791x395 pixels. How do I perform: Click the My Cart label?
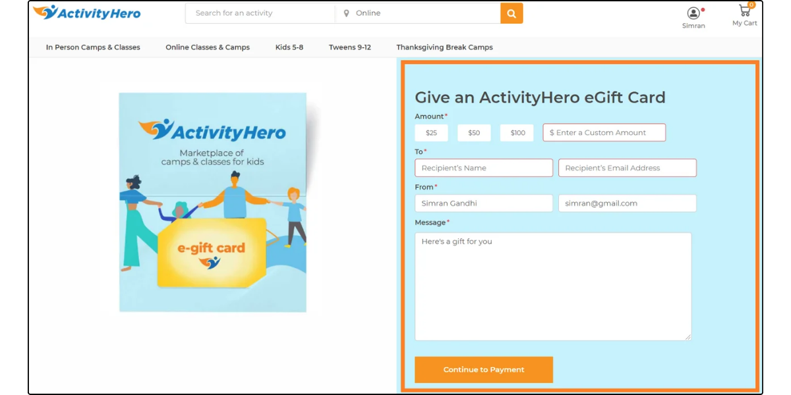pos(745,23)
